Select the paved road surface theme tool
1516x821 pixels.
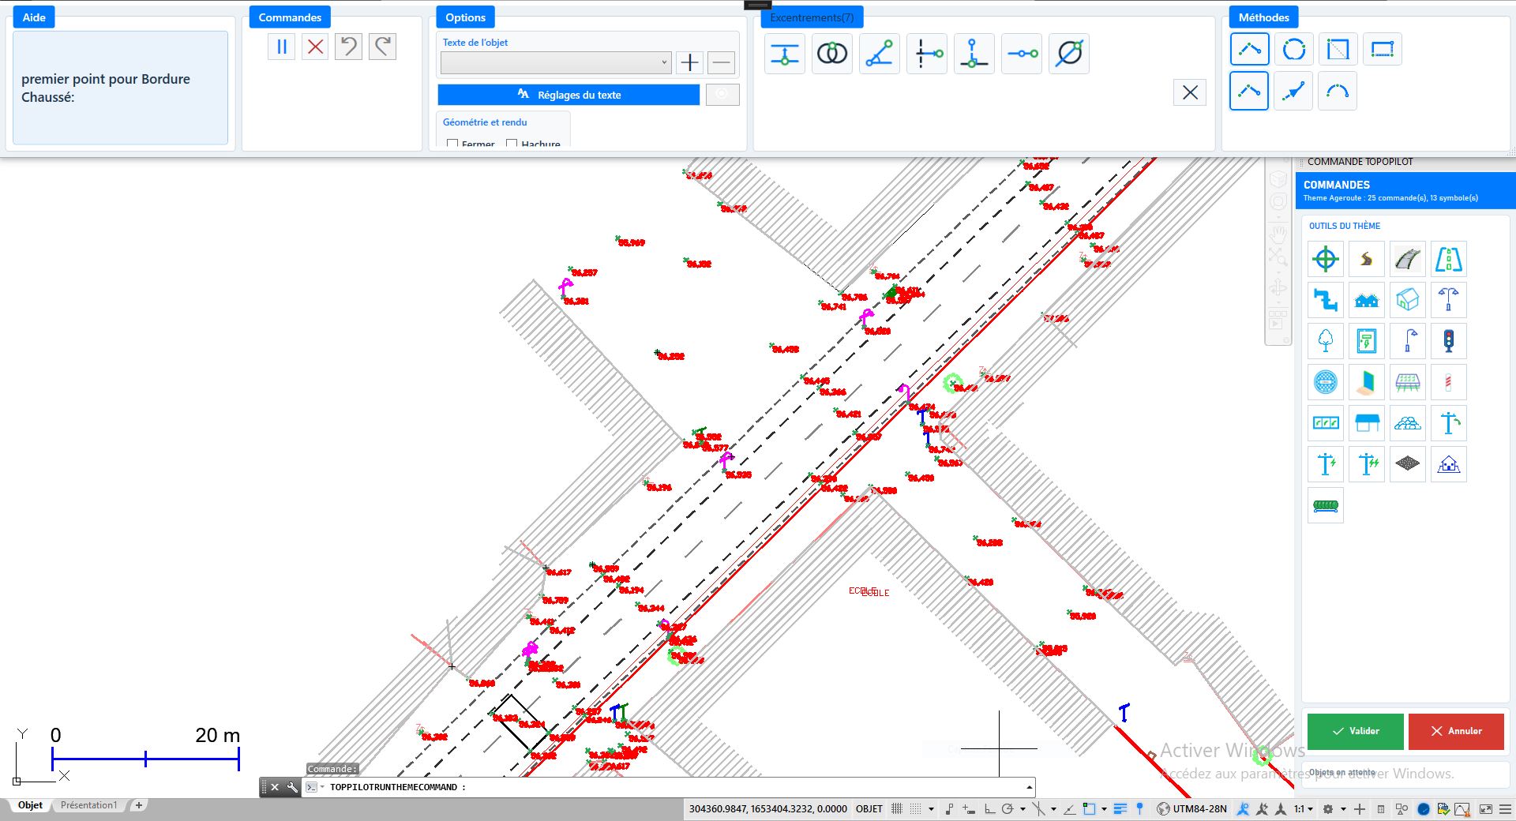1408,259
